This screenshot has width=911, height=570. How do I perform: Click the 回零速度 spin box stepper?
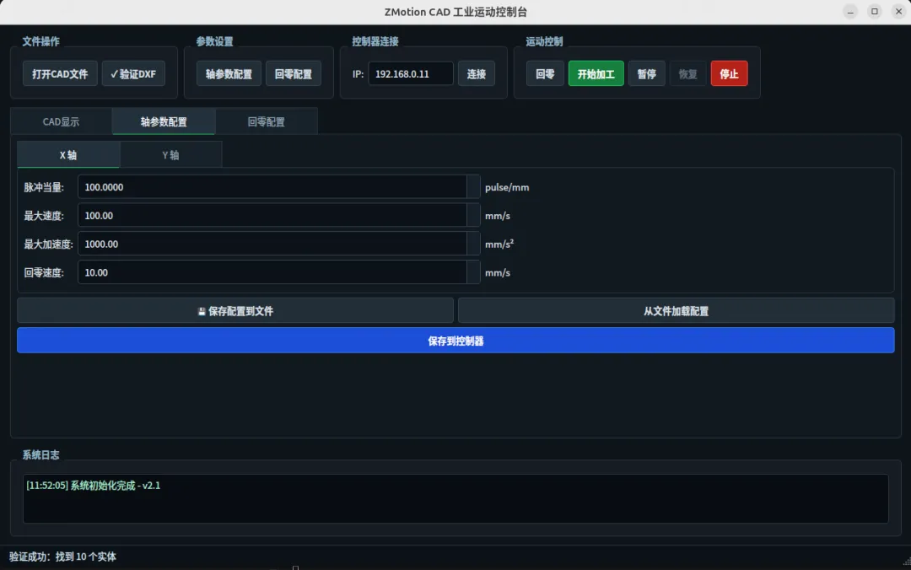pos(473,272)
